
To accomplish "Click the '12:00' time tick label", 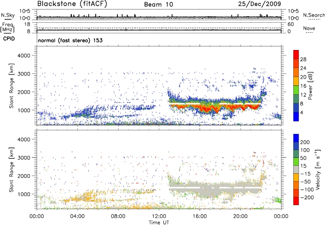I will pos(159,216).
